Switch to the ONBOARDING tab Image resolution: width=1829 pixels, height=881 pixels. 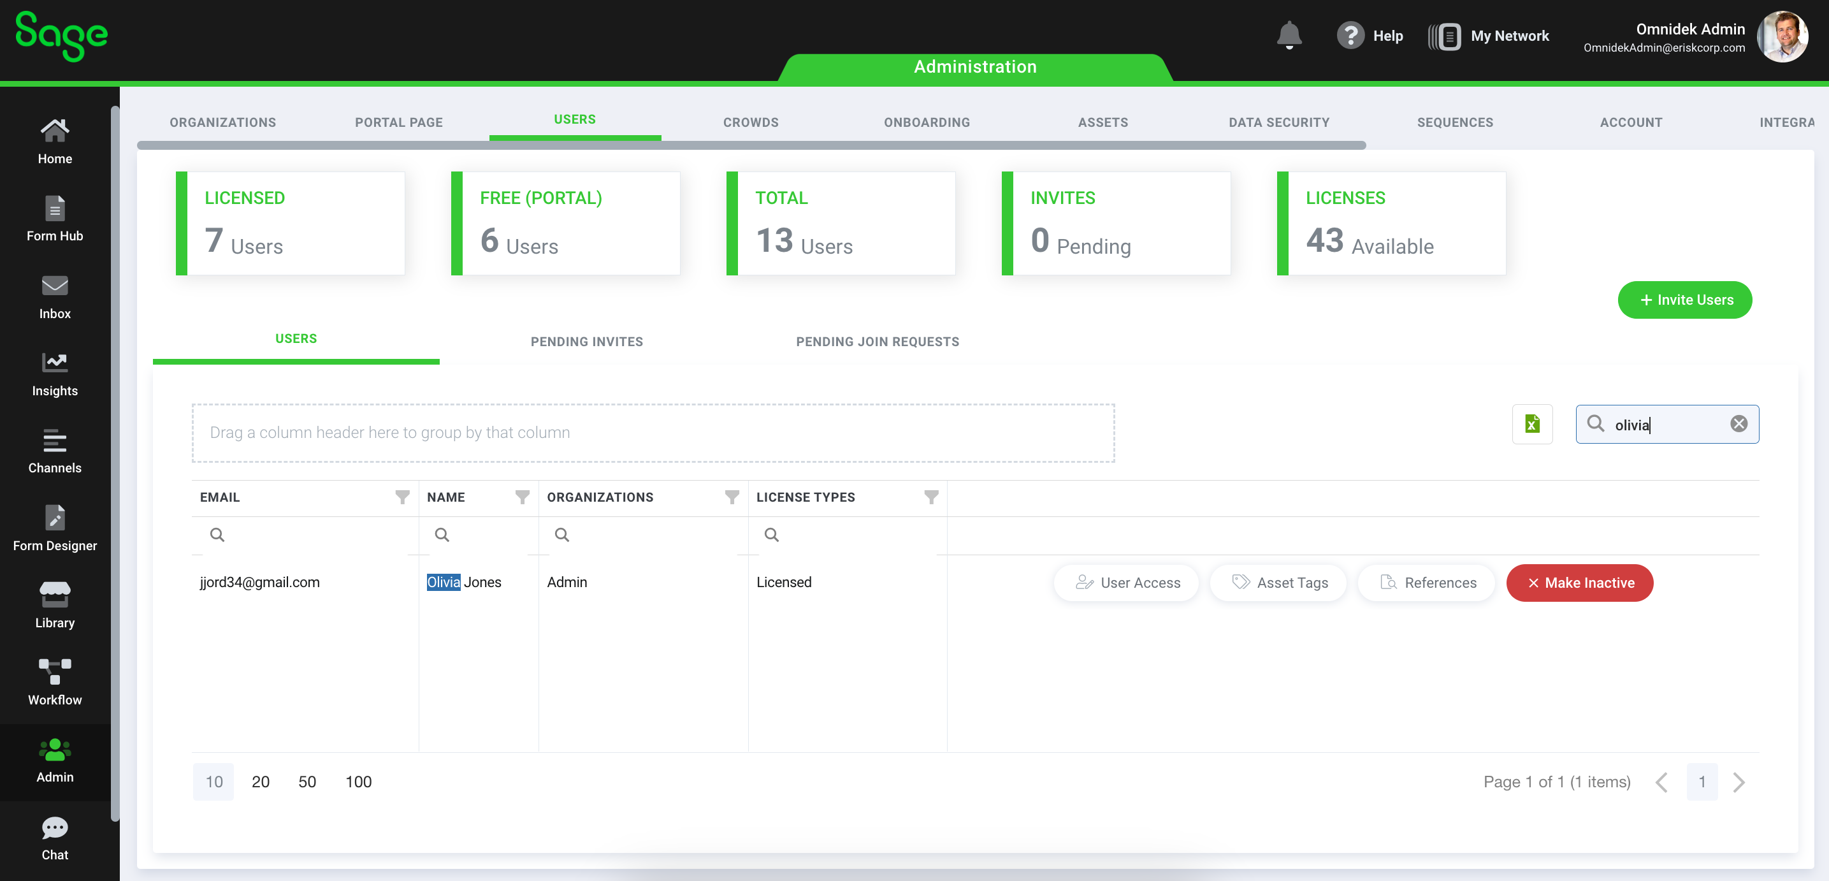click(x=927, y=122)
